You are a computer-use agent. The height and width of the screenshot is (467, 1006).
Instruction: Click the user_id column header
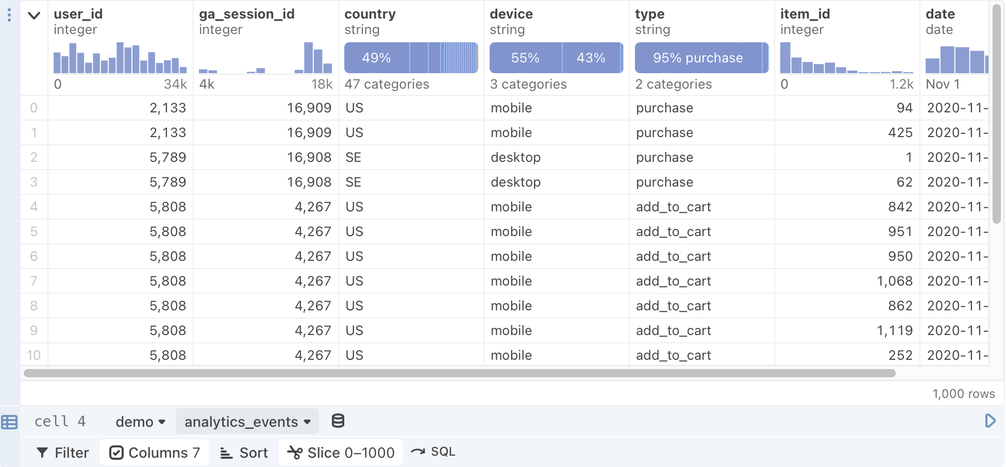78,14
